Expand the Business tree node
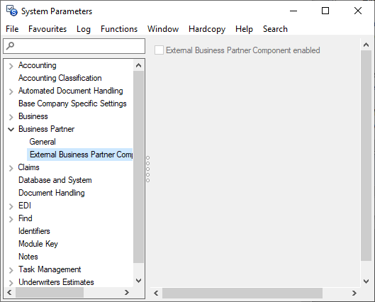375x302 pixels. (x=11, y=117)
